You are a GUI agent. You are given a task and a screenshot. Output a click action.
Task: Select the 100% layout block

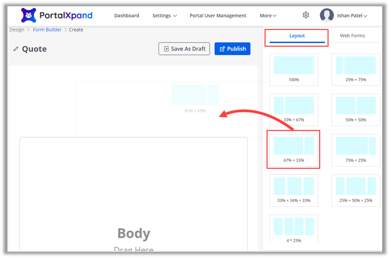(293, 69)
